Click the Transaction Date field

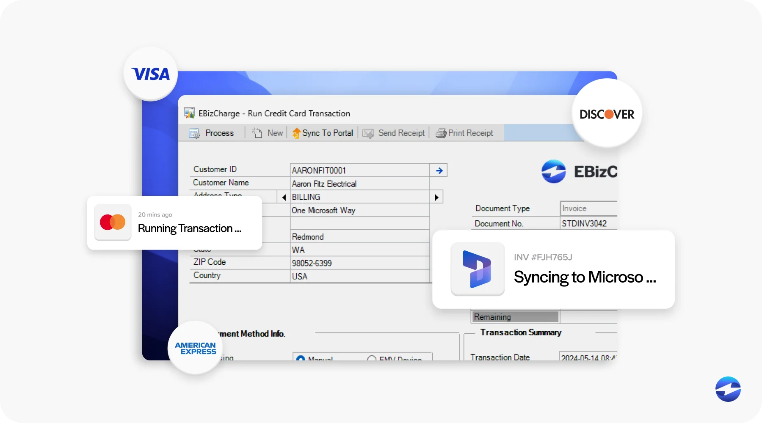click(588, 357)
